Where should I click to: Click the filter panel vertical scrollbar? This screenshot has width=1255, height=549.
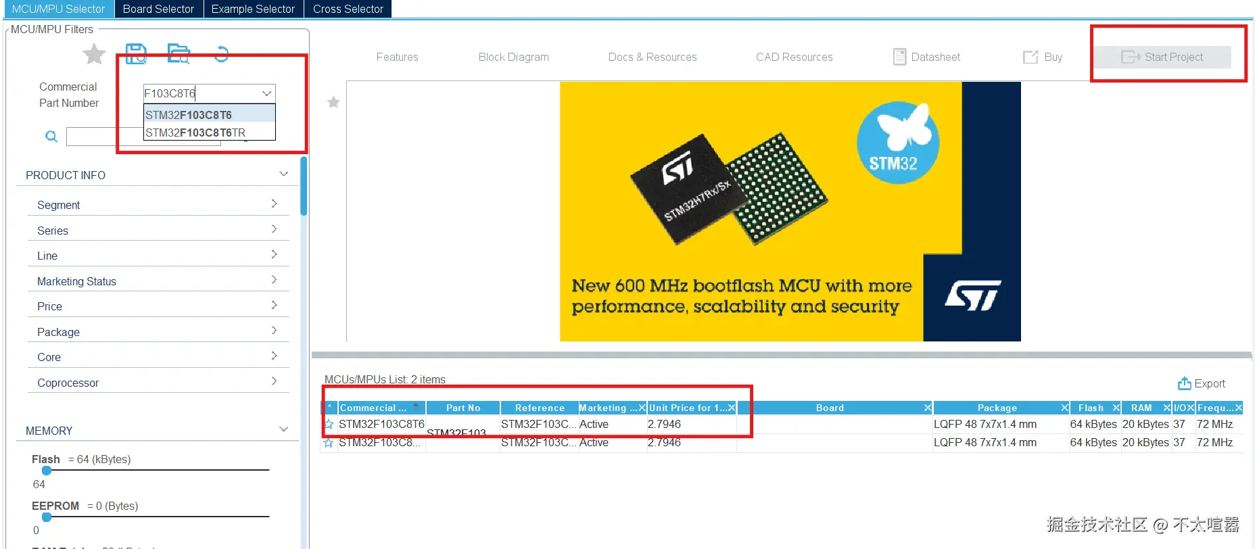(304, 186)
